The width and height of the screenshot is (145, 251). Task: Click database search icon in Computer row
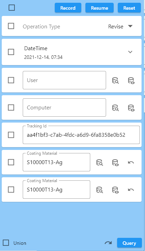[x=115, y=108]
